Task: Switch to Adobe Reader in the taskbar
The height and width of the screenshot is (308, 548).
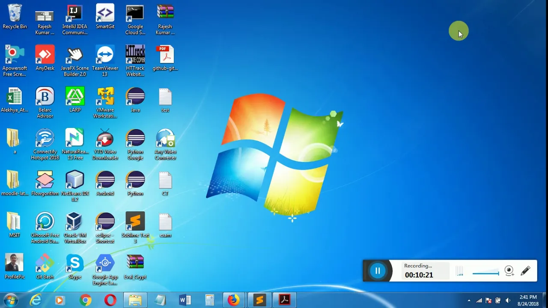Action: click(x=284, y=300)
